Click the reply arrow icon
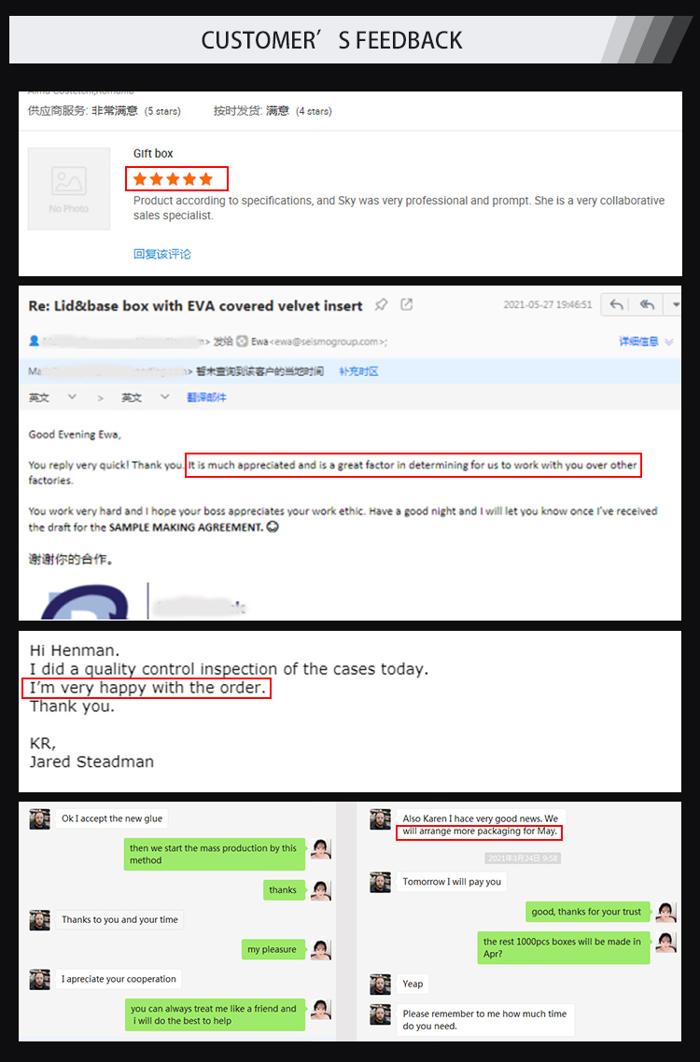Screen dimensions: 700x1062 (x=616, y=305)
